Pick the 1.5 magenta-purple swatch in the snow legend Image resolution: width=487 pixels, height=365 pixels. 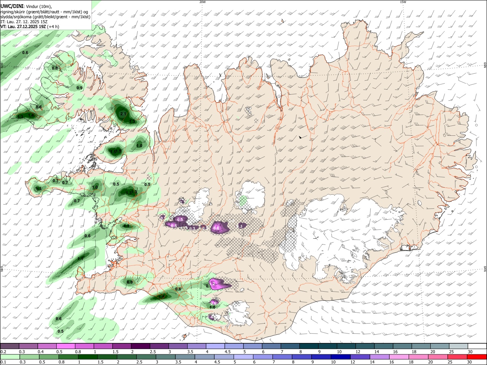[x=121, y=346]
